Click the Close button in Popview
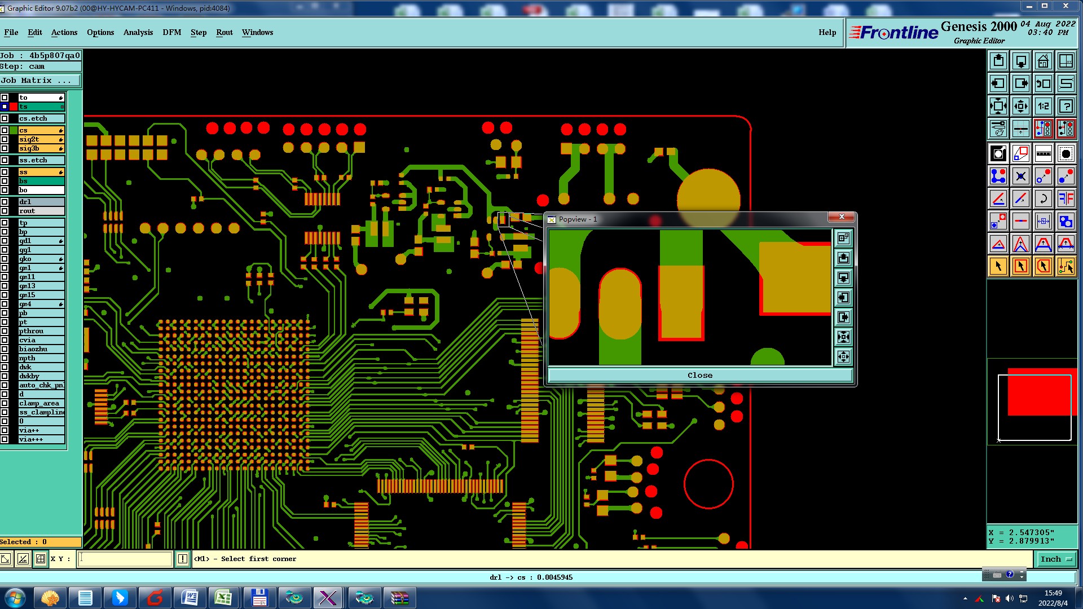The height and width of the screenshot is (609, 1083). [699, 375]
